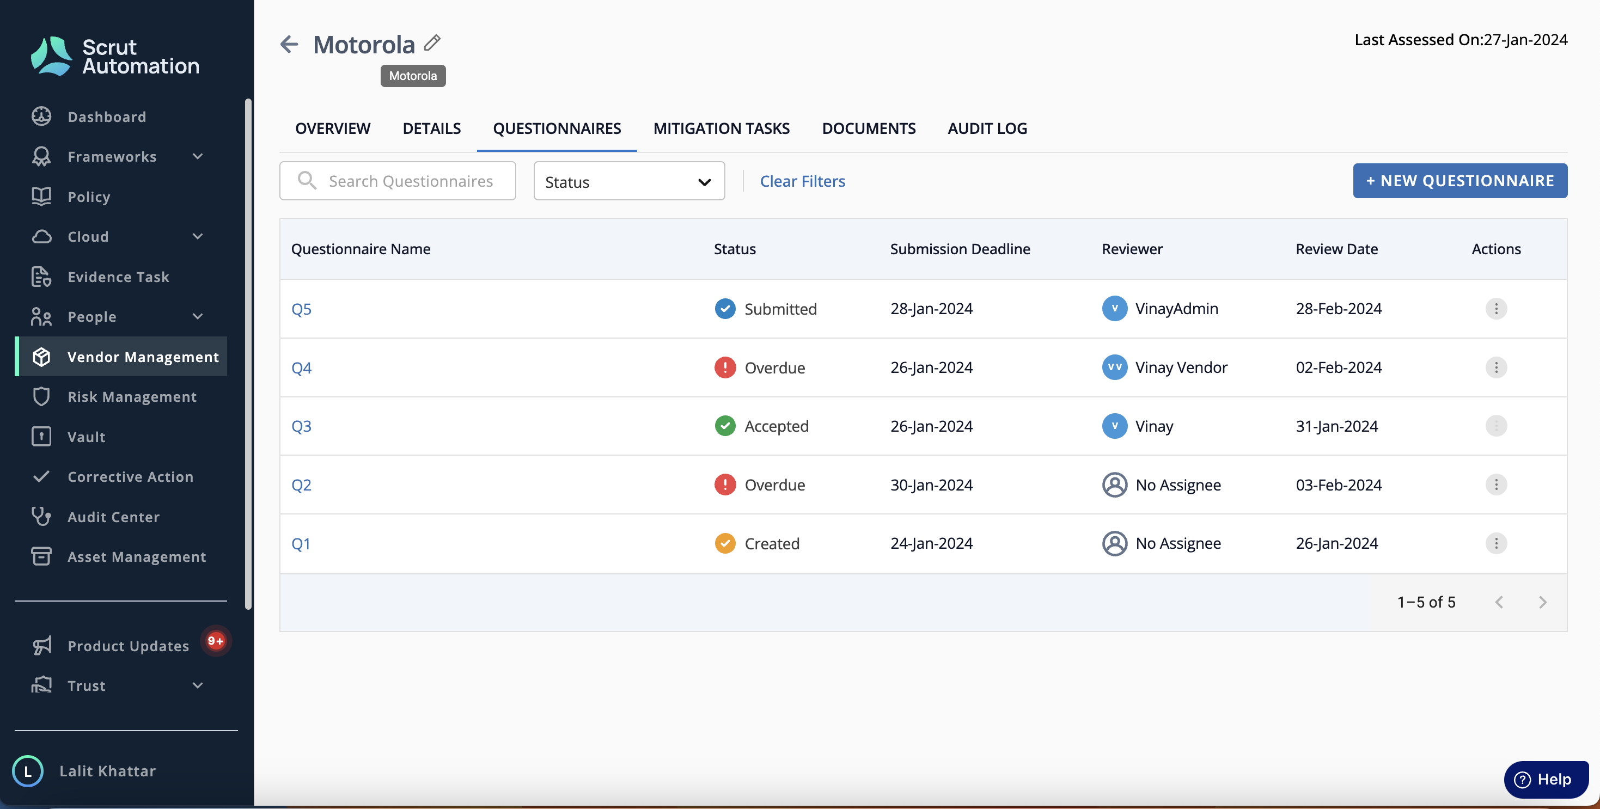
Task: Select the QUESTIONNAIRES tab
Action: [x=557, y=128]
